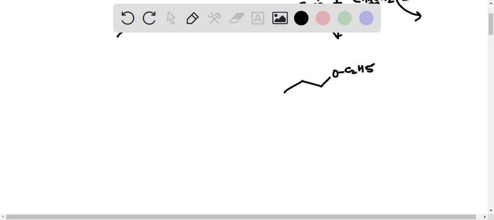Set pen color to black
The image size is (494, 220).
(301, 18)
